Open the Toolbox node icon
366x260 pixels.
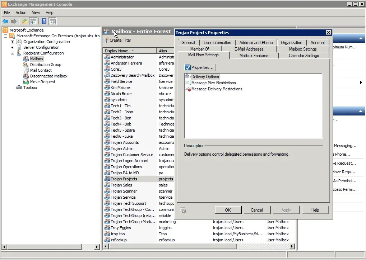click(x=19, y=88)
